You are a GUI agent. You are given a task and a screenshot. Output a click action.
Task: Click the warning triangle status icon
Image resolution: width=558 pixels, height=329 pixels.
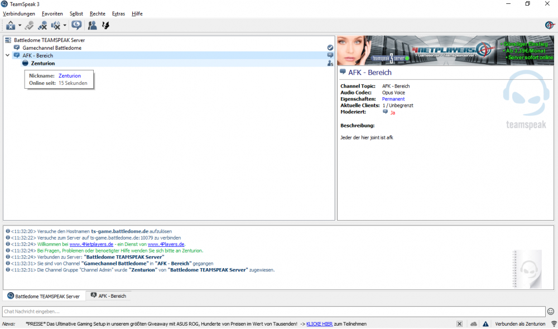point(486,324)
